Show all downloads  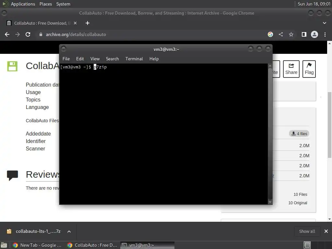307,231
